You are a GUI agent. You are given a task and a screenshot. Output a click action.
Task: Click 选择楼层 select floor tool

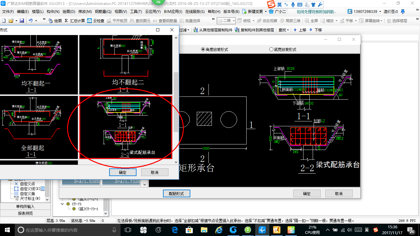coord(397,21)
